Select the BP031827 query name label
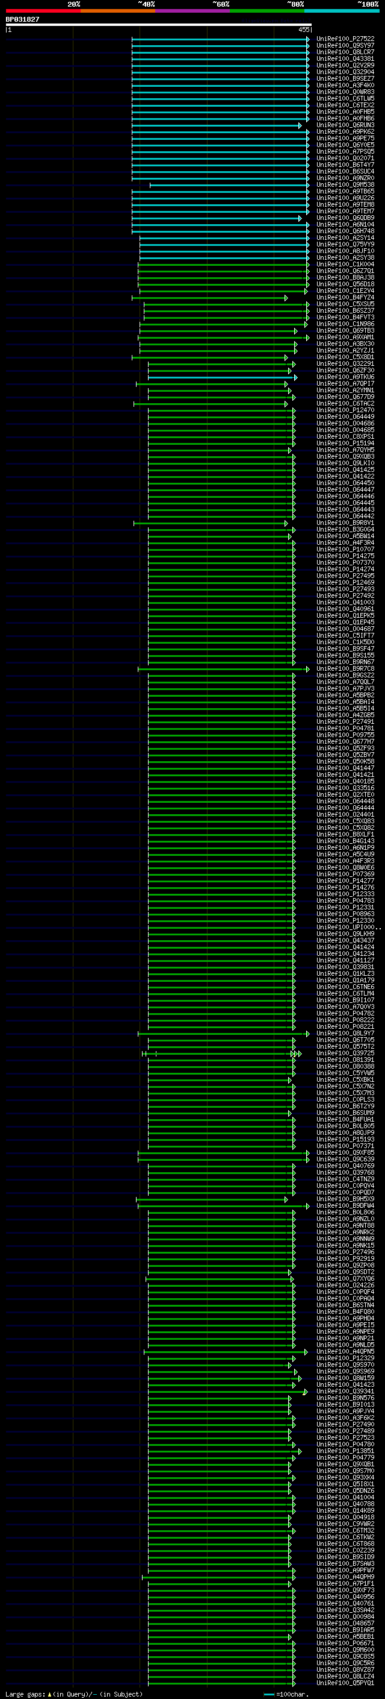The image size is (385, 1699). 22,19
